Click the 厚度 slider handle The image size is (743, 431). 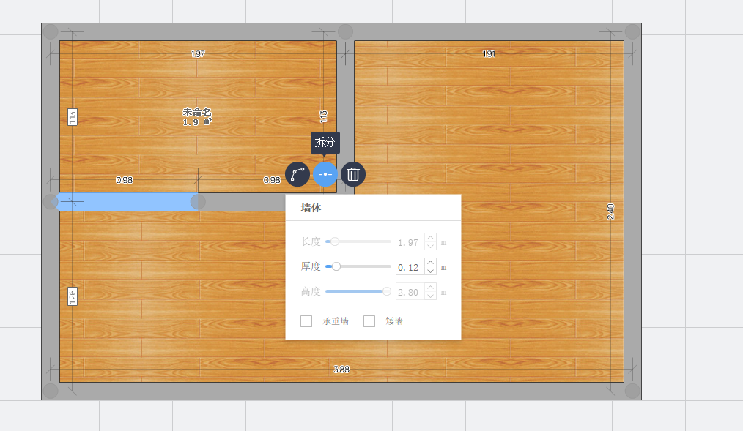(336, 266)
